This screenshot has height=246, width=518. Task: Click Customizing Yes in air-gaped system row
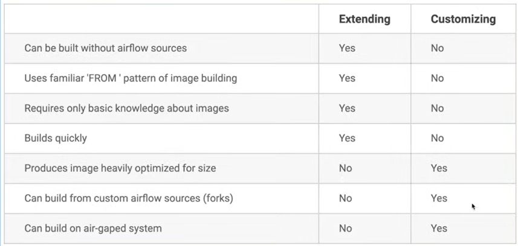(x=439, y=228)
